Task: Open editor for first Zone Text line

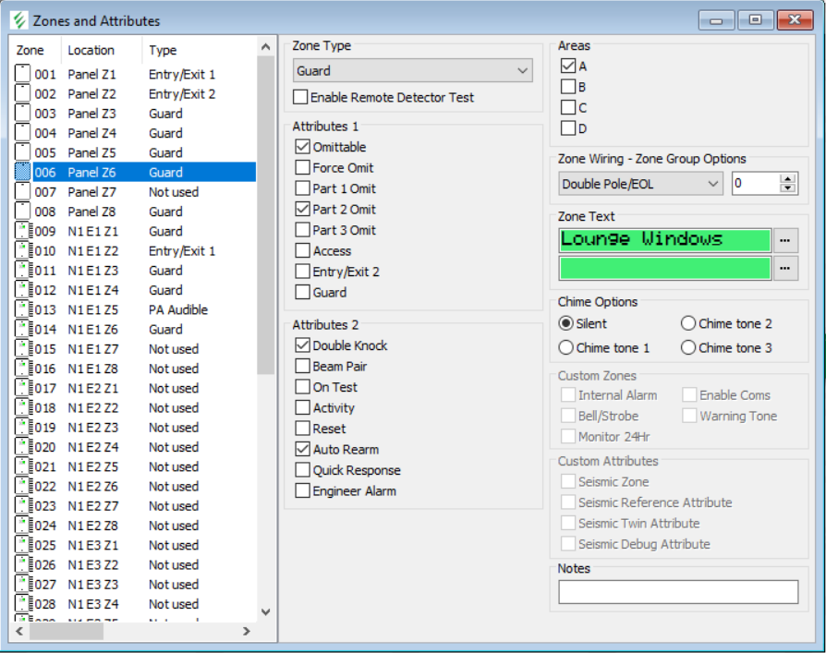Action: [x=784, y=240]
